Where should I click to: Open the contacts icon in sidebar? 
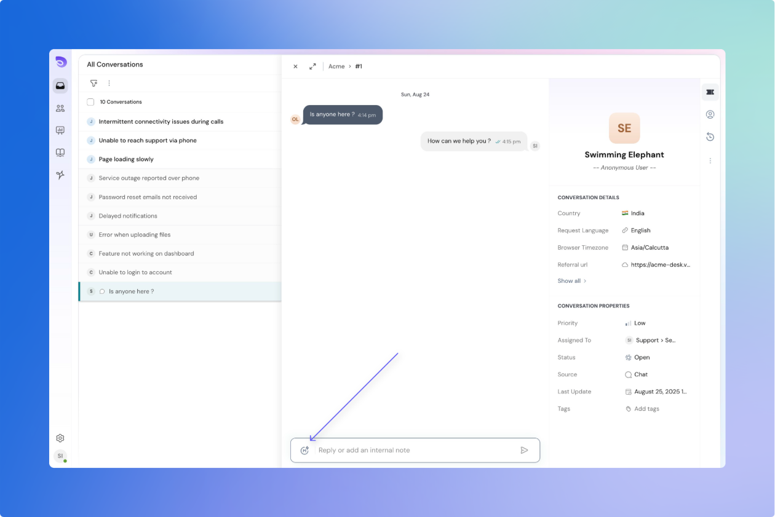coord(60,108)
